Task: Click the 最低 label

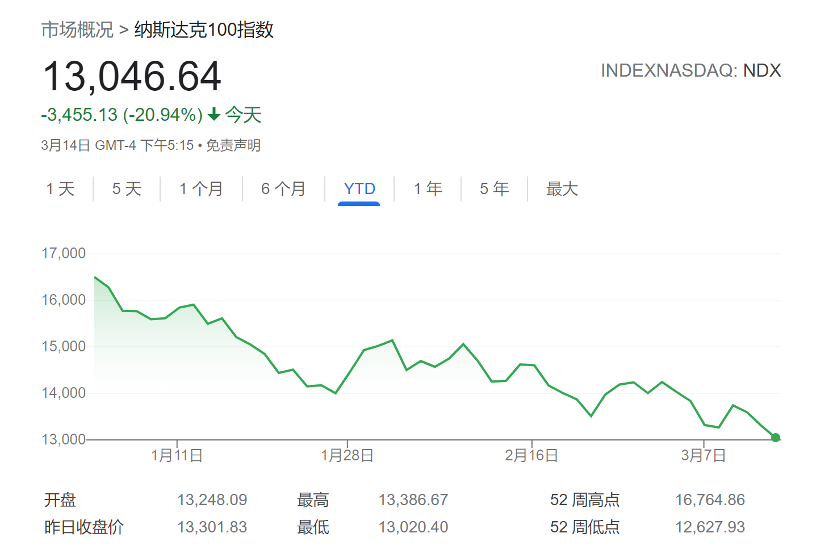Action: [313, 527]
